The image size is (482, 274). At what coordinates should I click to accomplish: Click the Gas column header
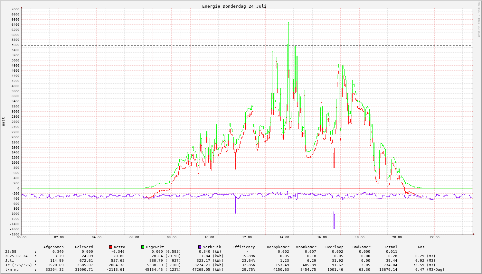[x=421, y=247]
